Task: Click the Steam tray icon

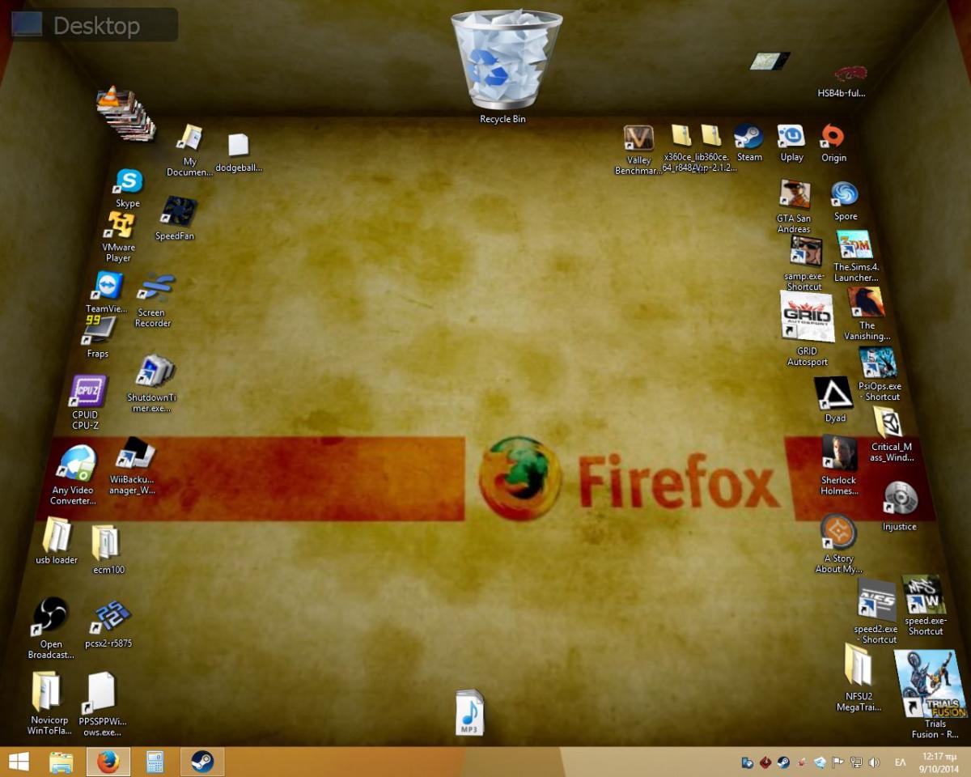Action: (783, 762)
